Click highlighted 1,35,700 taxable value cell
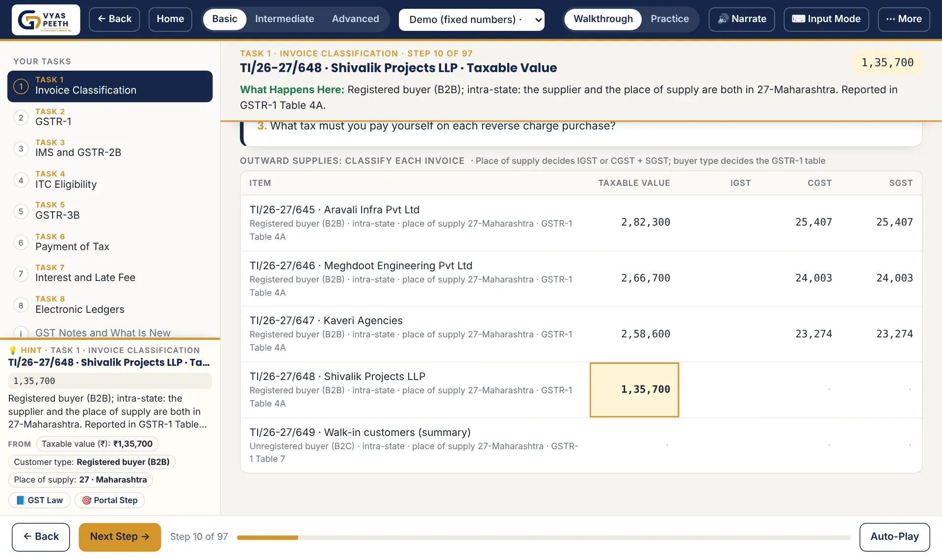Image resolution: width=942 pixels, height=559 pixels. pos(634,390)
